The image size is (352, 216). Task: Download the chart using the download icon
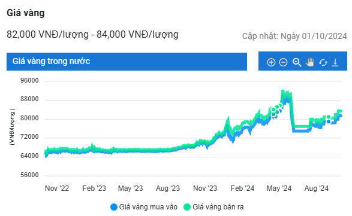point(335,62)
